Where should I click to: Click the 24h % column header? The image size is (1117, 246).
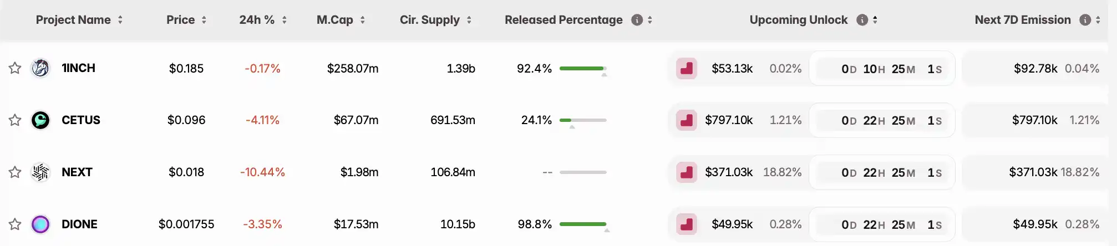257,20
